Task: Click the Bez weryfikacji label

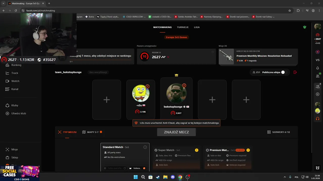Action: 98,72
